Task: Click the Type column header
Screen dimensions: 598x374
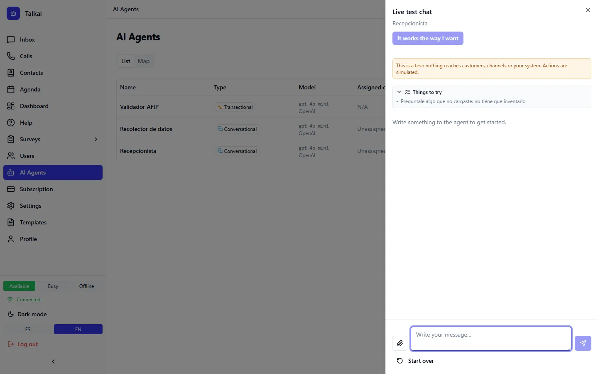Action: [220, 87]
